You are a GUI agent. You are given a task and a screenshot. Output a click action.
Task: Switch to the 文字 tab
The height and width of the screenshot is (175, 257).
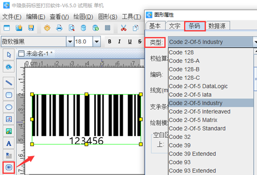pyautogui.click(x=175, y=26)
